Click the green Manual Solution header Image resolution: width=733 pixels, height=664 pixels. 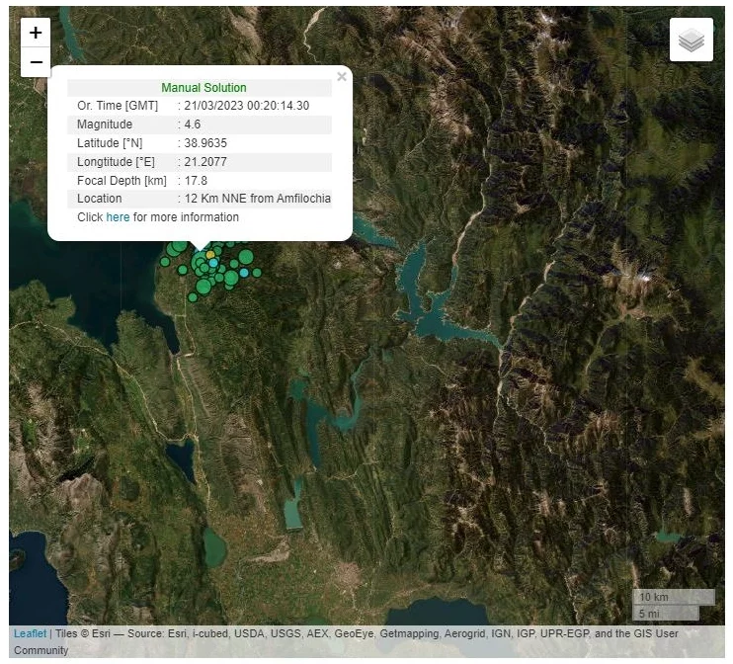(204, 87)
